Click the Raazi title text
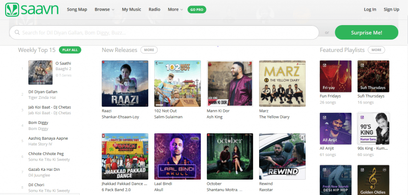Image resolution: width=408 pixels, height=195 pixels. (x=107, y=111)
